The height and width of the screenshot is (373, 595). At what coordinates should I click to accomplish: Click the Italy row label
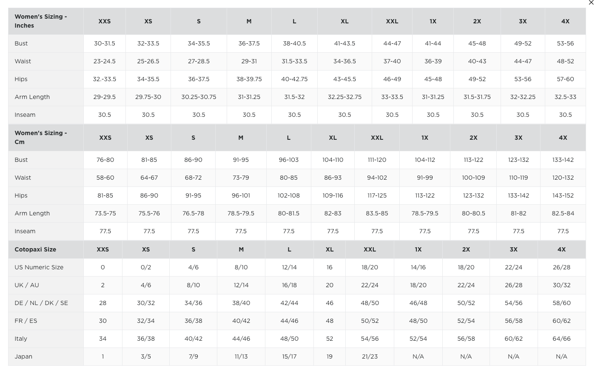pos(21,339)
